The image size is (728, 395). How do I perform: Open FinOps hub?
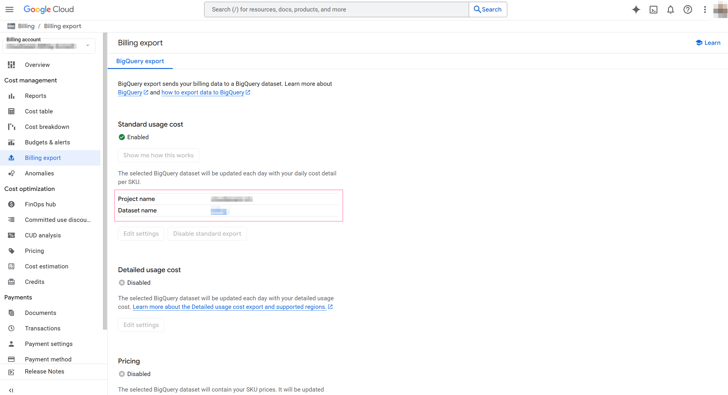(40, 204)
